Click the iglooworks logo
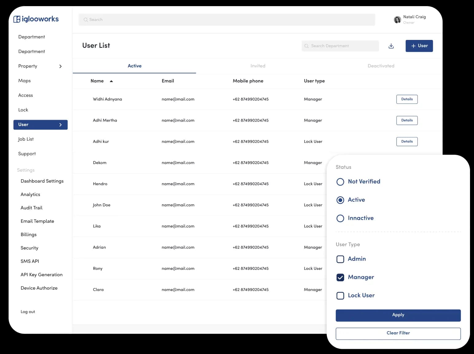Image resolution: width=474 pixels, height=354 pixels. (36, 19)
